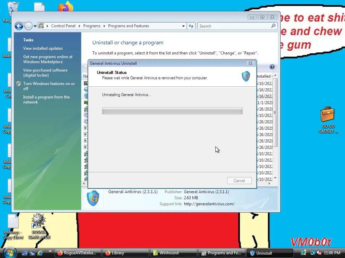
Task: Launch Internet Explorer from quick launch
Action: point(40,253)
